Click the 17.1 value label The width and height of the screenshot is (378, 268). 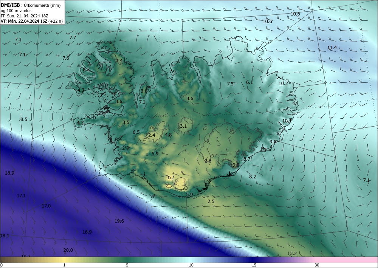tap(21, 196)
